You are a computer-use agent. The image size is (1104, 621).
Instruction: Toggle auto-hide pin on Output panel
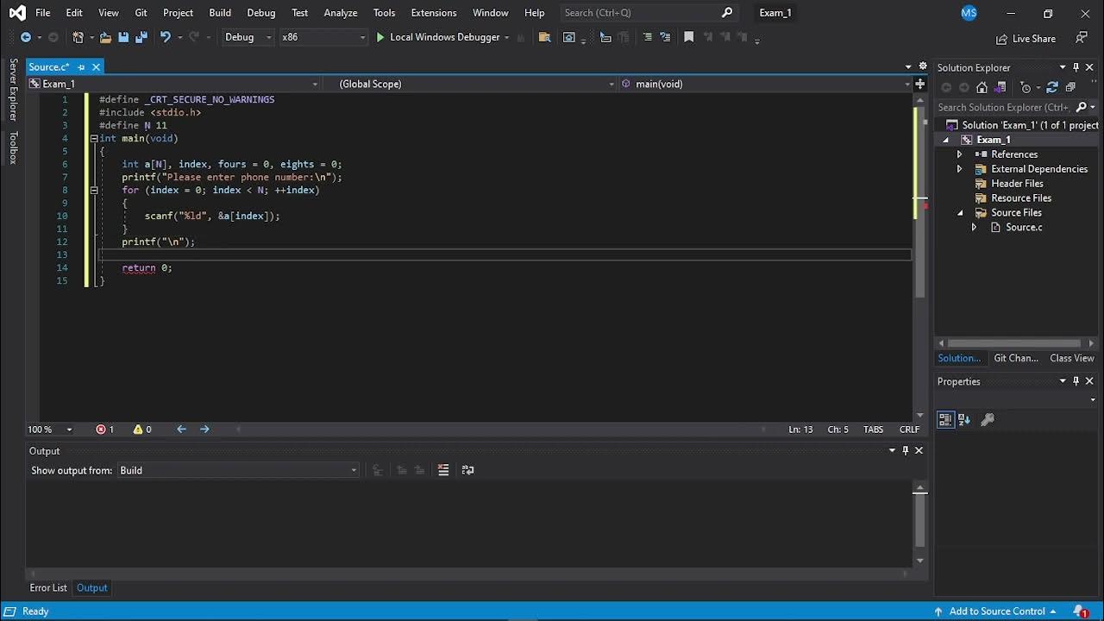(x=905, y=450)
